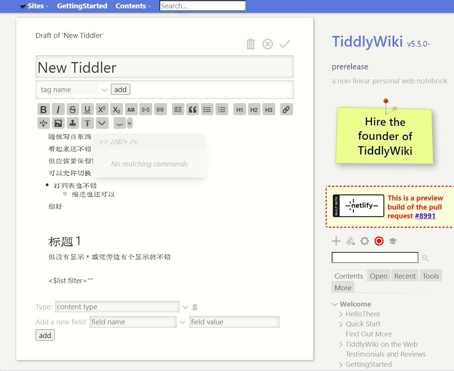Focus the New Tiddler title field
Screen dimensions: 454x371
pyautogui.click(x=164, y=67)
